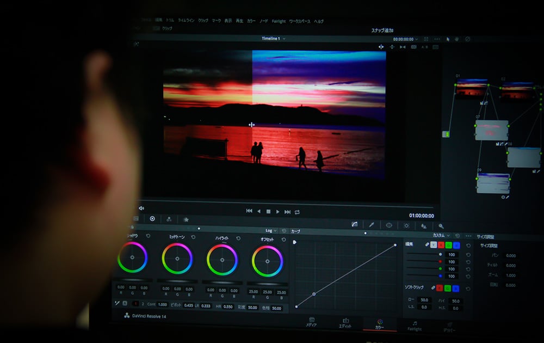
Task: Open the color wheels palette icon
Action: tap(152, 219)
